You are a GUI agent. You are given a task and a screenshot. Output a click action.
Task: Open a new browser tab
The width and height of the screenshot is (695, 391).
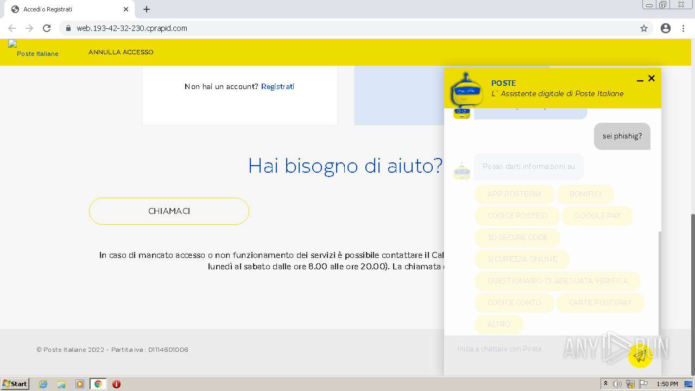tap(147, 9)
